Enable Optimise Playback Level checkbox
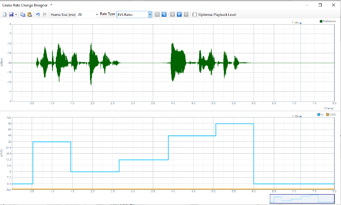Image resolution: width=341 pixels, height=205 pixels. [x=195, y=15]
